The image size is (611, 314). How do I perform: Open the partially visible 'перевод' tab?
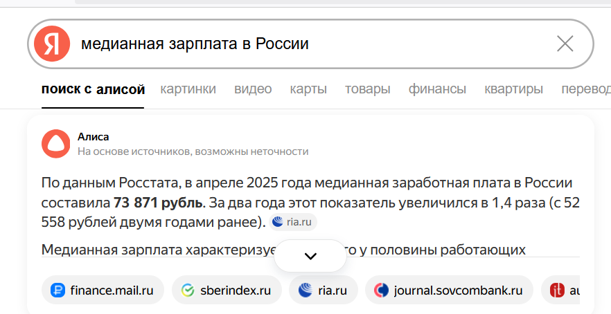[585, 89]
